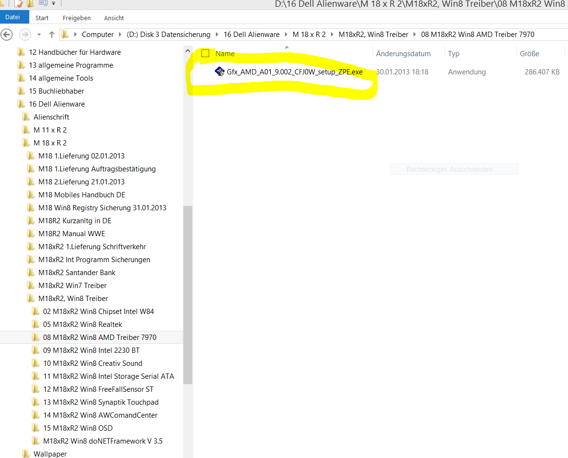Screen dimensions: 568x458
Task: Open the Datei ribbon tab
Action: 13,17
